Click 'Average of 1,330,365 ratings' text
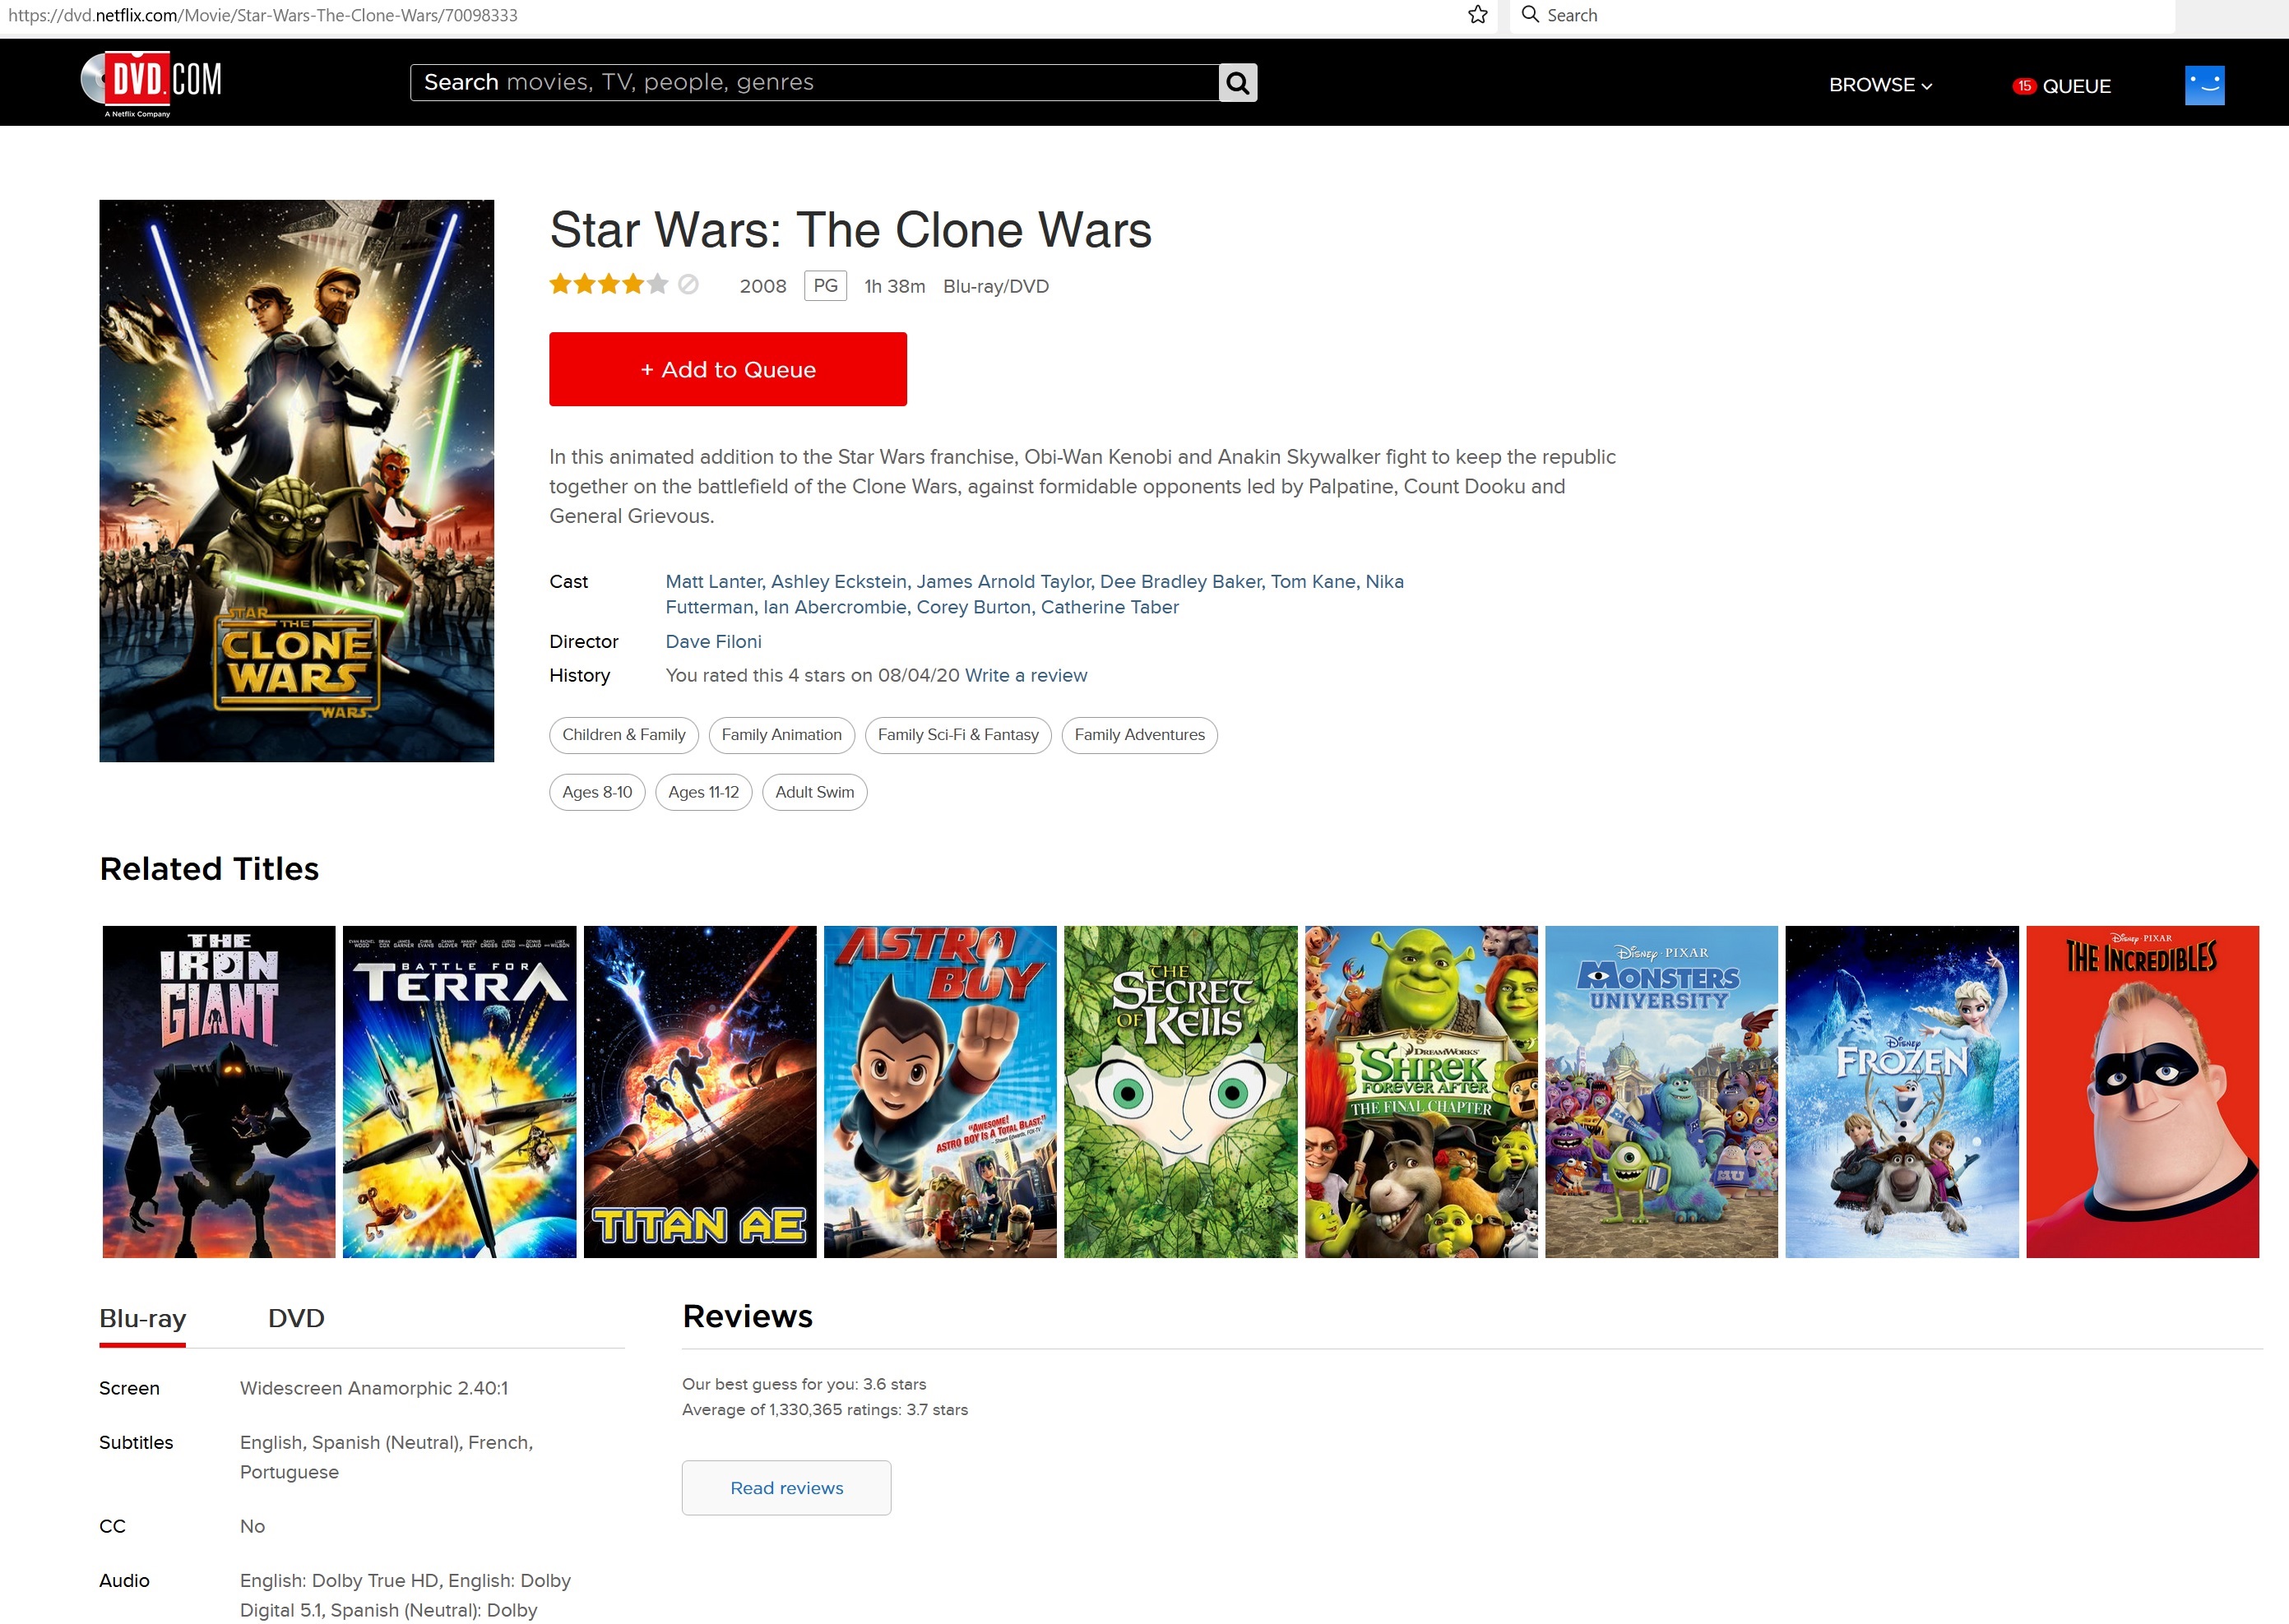 pos(825,1409)
